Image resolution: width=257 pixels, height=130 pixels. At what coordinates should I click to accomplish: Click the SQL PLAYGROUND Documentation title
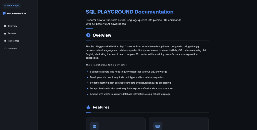(129, 12)
